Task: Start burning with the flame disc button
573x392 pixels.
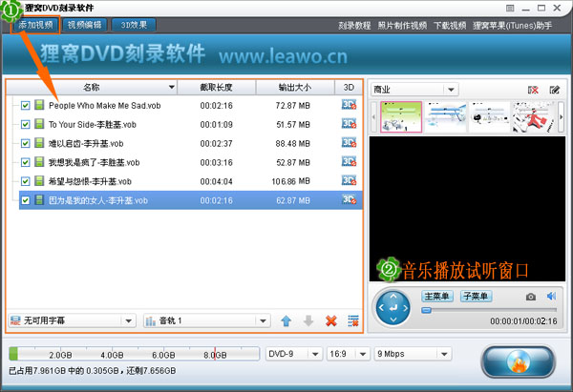Action: [x=518, y=361]
